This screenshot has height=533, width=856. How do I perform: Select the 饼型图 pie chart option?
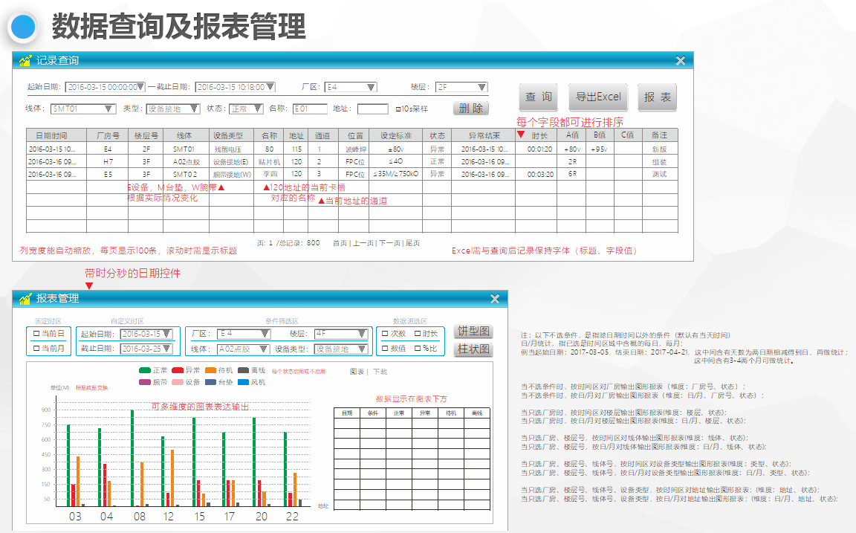(x=473, y=331)
